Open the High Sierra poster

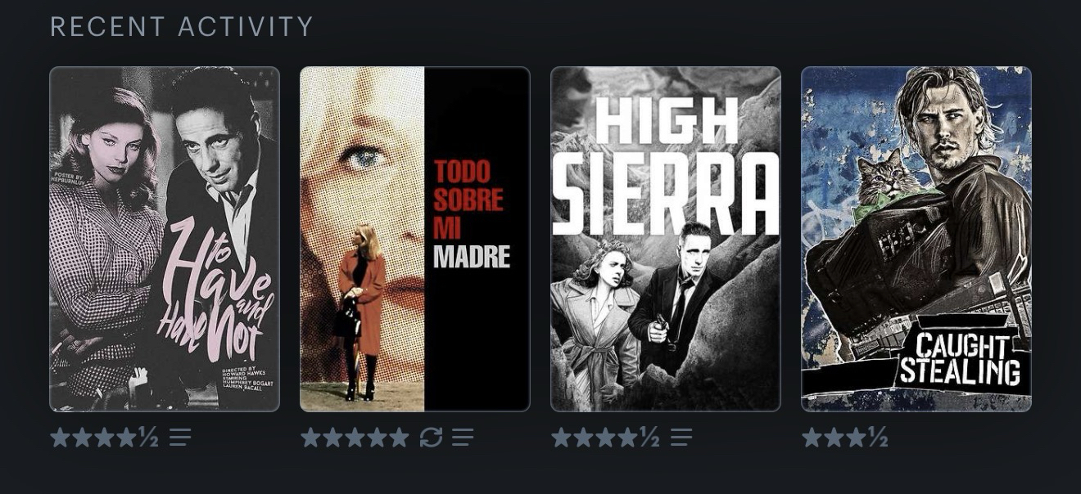point(666,239)
